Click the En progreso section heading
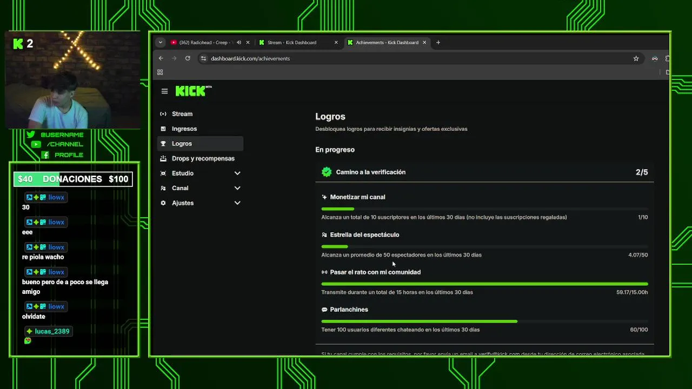 point(335,150)
